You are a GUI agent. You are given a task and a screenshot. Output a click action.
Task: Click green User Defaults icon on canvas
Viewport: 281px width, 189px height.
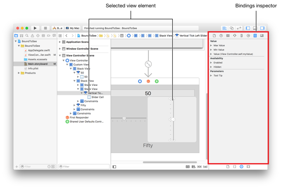(x=157, y=81)
